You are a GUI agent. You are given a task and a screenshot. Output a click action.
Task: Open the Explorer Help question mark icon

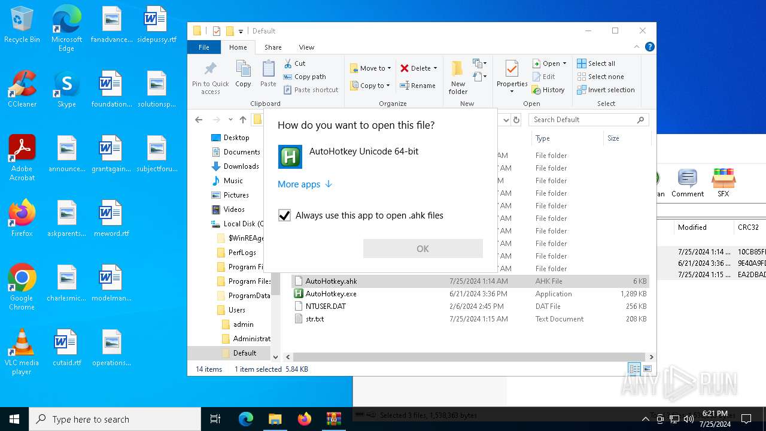(x=649, y=47)
